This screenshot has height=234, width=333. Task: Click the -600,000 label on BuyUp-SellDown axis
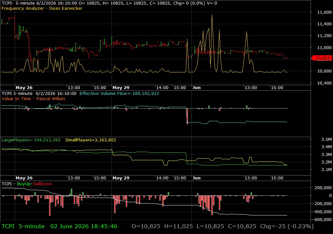(322, 220)
